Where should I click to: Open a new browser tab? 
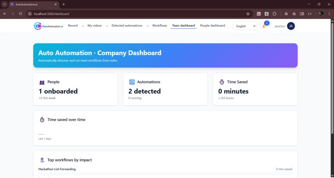(64, 4)
